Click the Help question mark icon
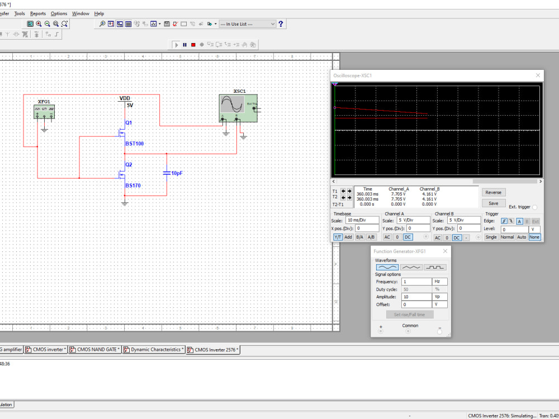 pos(281,23)
